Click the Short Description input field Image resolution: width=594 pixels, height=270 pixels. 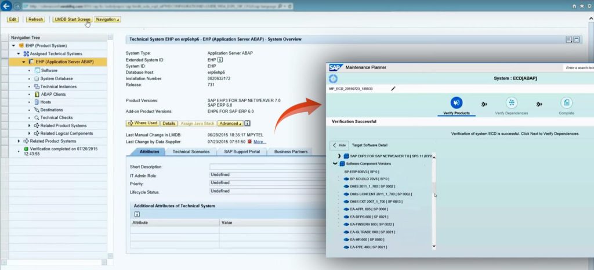[x=267, y=167]
